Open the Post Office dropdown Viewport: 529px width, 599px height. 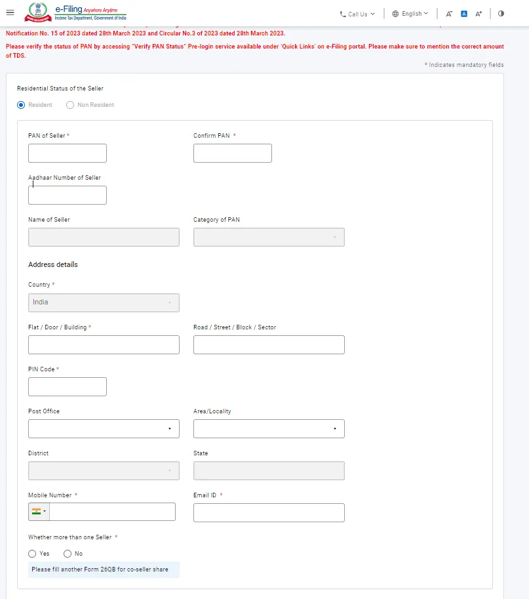(x=104, y=428)
